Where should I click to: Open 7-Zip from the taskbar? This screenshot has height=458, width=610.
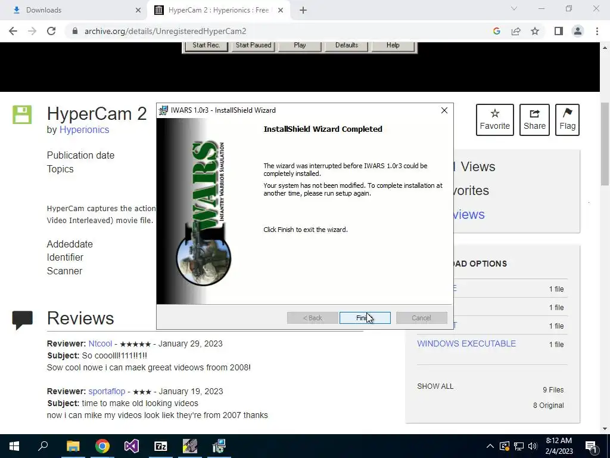tap(161, 446)
